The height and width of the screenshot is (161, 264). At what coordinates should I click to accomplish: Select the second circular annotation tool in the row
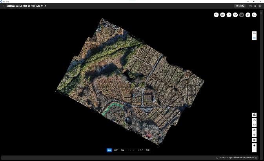click(222, 15)
